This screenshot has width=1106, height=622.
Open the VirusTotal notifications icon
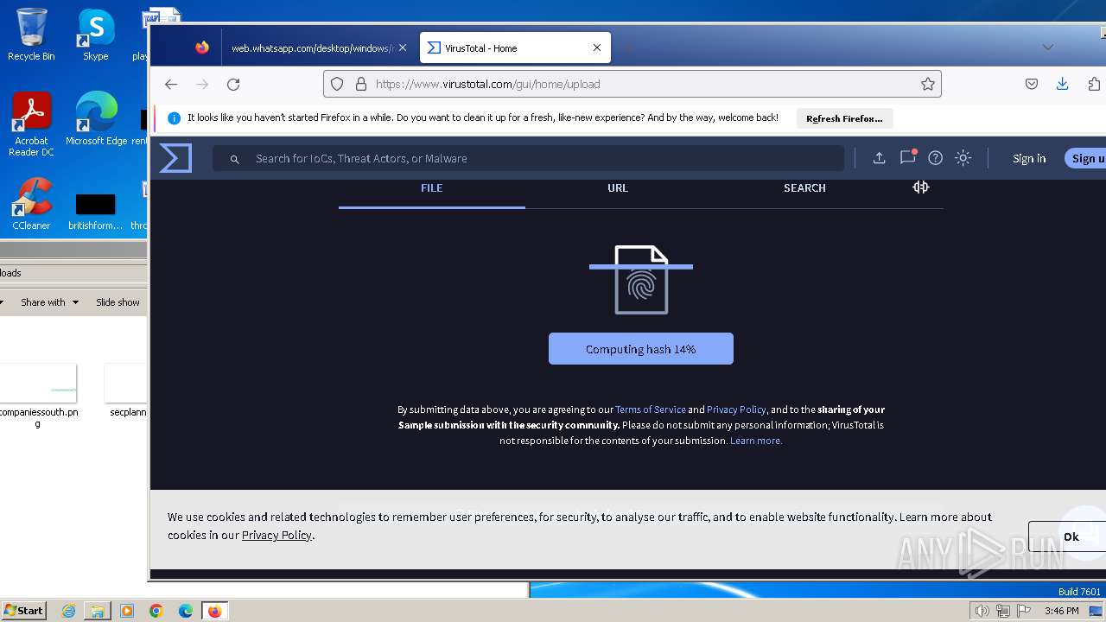click(907, 157)
